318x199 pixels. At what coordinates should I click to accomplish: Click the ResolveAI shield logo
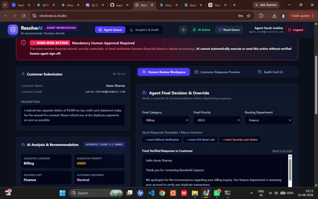pyautogui.click(x=13, y=30)
